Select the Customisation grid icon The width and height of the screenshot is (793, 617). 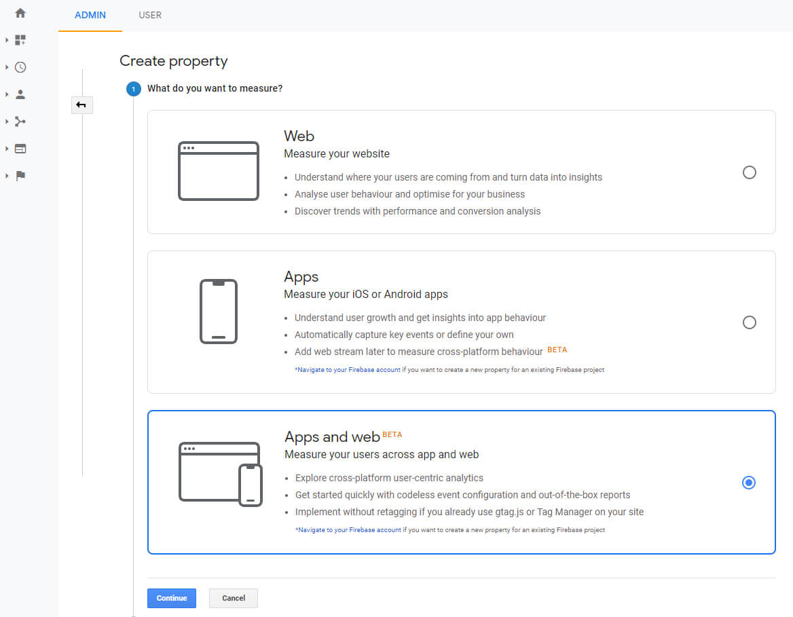[20, 39]
